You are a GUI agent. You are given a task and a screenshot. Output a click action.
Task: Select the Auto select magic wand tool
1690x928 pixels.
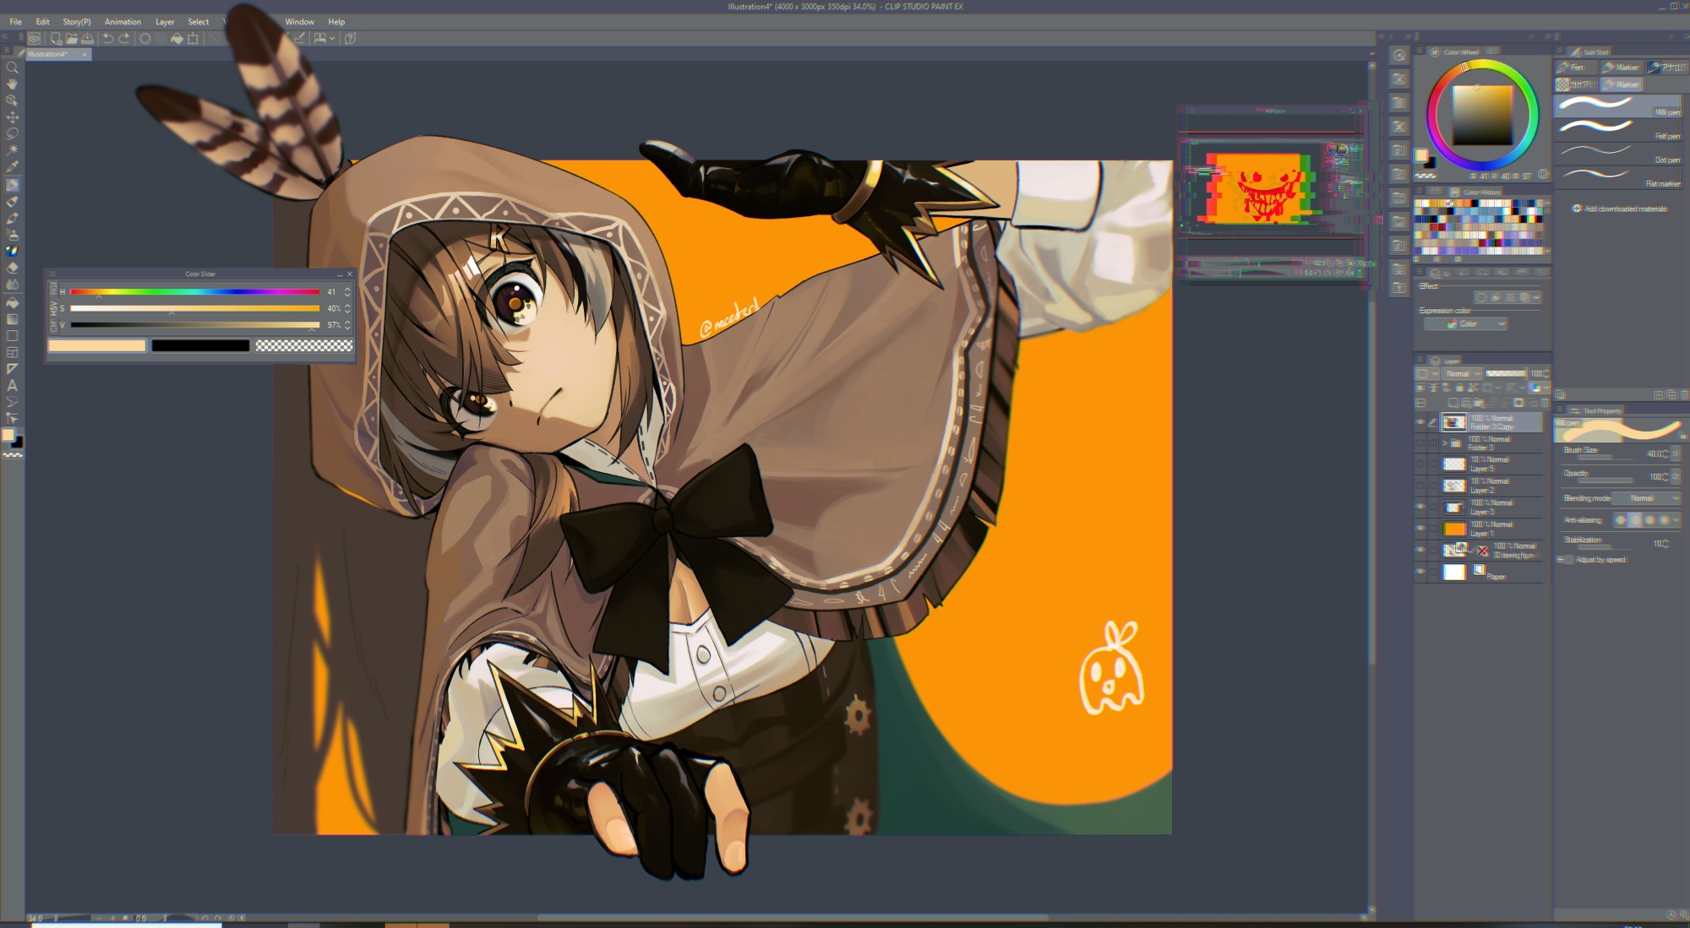(x=12, y=150)
